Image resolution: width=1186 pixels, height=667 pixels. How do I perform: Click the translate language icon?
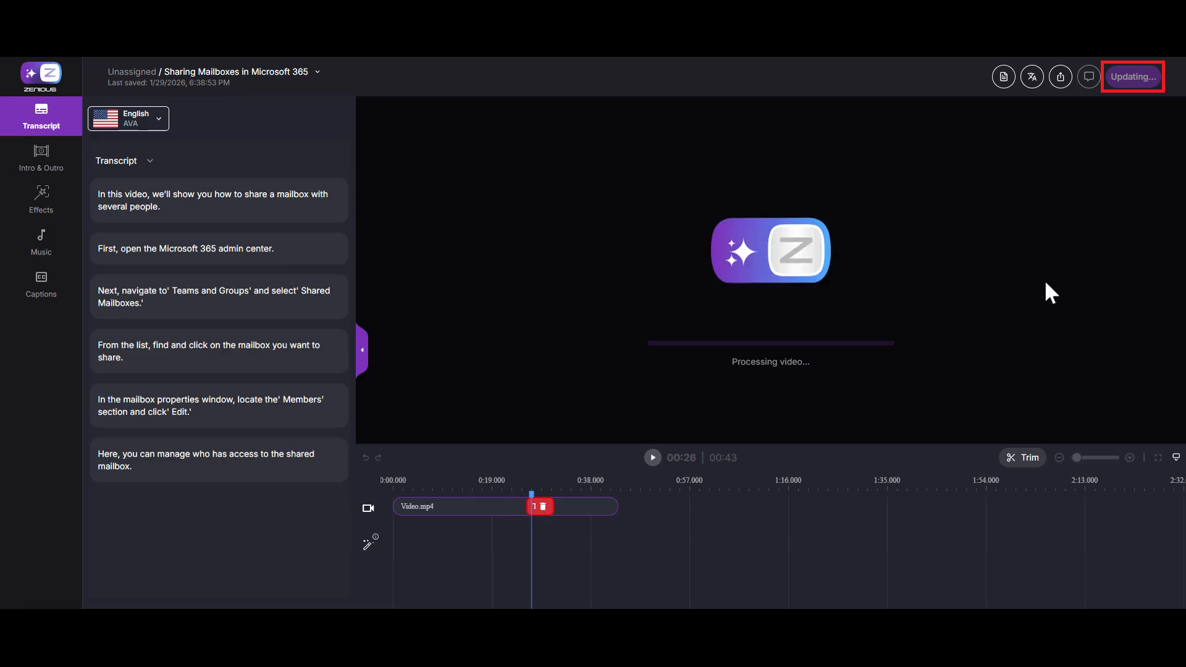(x=1032, y=77)
